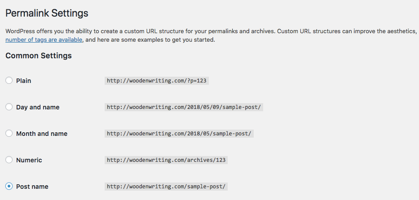419x200 pixels.
Task: Click the "Day and name" label text
Action: (x=38, y=107)
